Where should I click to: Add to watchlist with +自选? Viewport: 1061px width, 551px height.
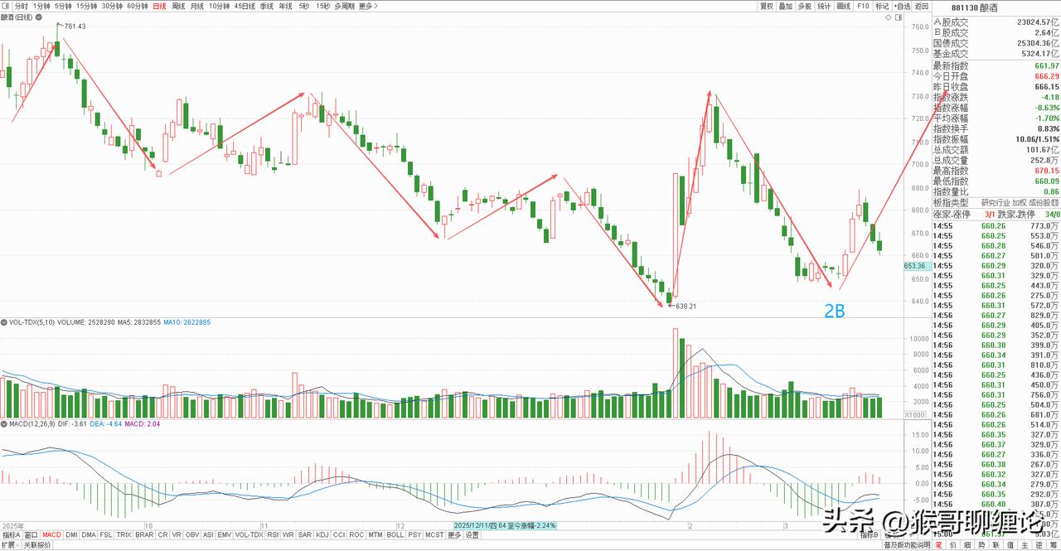[x=902, y=6]
